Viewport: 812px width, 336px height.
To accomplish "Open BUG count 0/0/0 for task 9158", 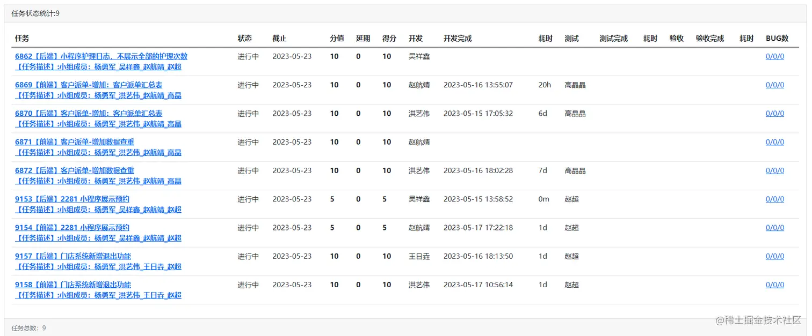I will (775, 285).
